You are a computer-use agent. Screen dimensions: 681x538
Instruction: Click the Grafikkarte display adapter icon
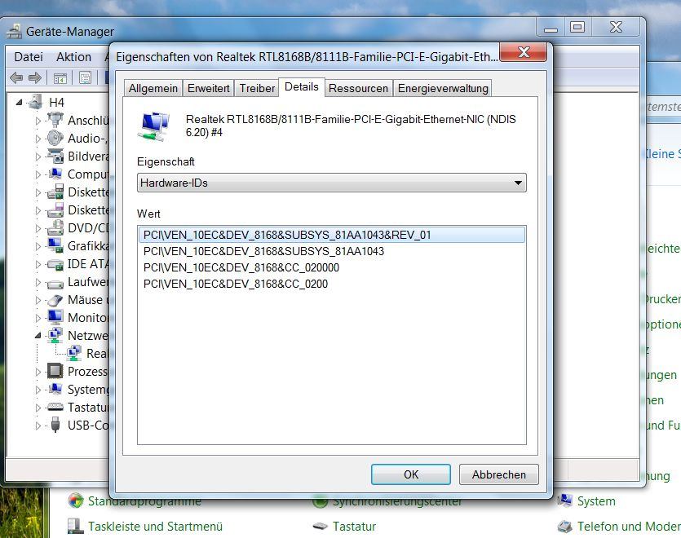[x=55, y=245]
